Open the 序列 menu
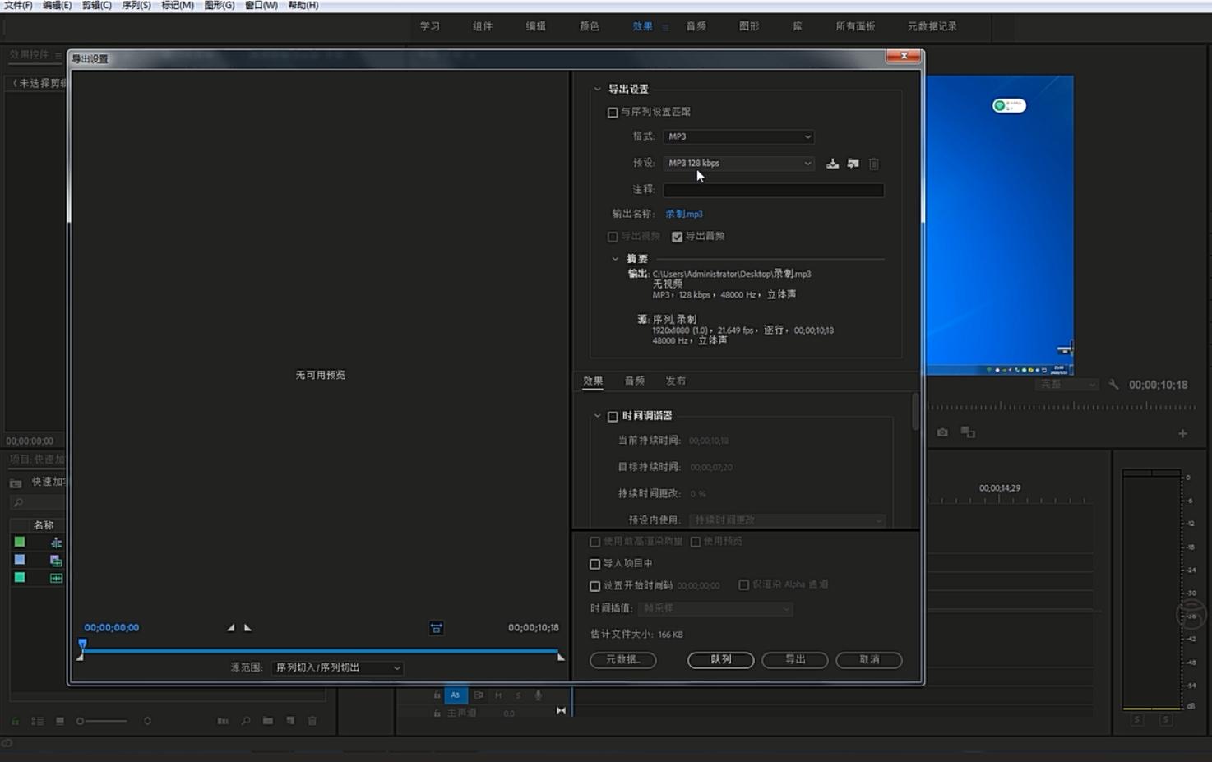Viewport: 1212px width, 762px height. click(x=136, y=6)
